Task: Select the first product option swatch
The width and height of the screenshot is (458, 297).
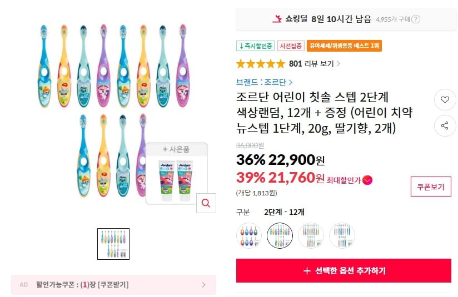Action: point(248,235)
